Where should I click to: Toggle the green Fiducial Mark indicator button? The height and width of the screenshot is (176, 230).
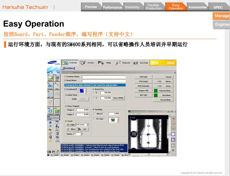click(x=156, y=91)
